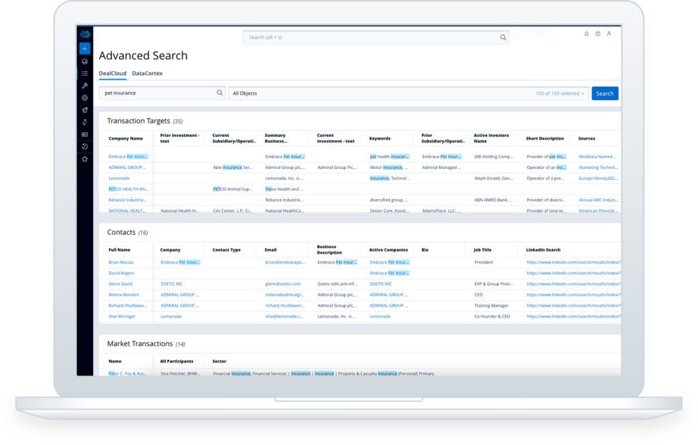Viewport: 698px width, 445px height.
Task: Open Glenn David contact link
Action: pos(120,284)
